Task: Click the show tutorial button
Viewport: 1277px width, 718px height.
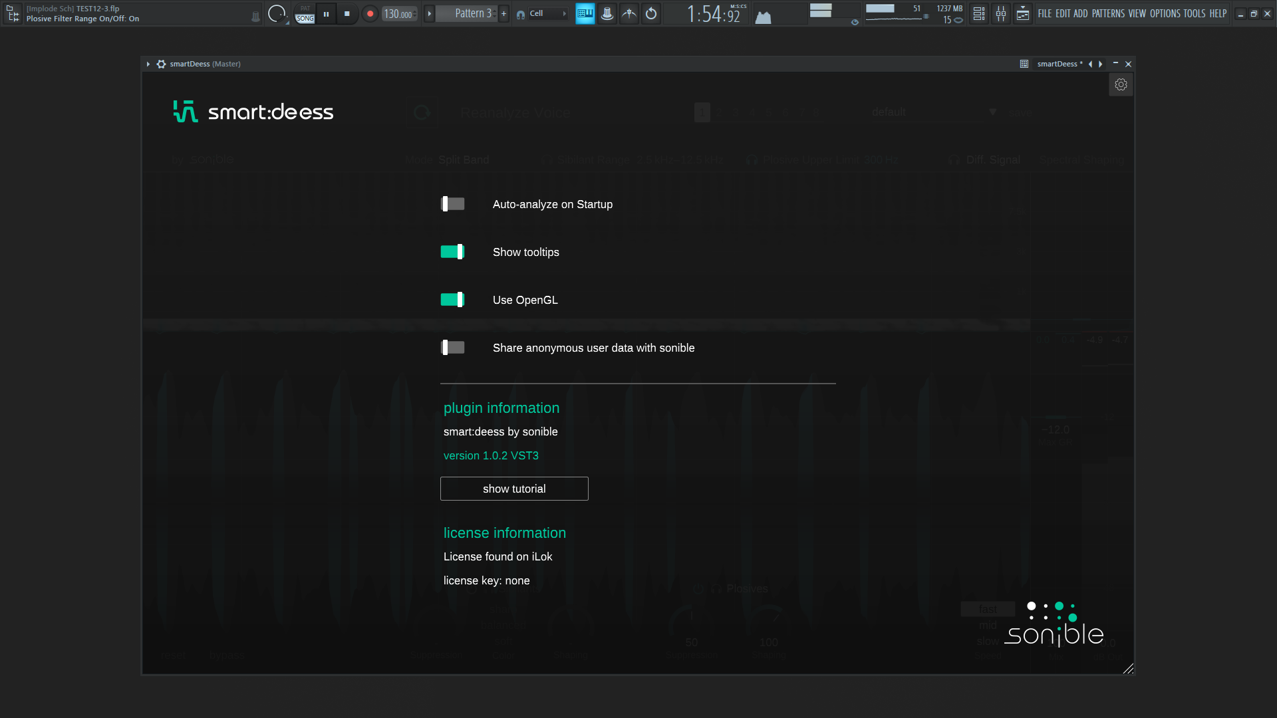Action: point(514,489)
